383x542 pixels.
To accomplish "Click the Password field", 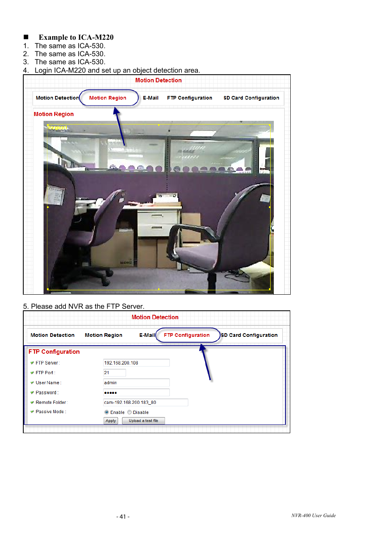I will [x=136, y=393].
